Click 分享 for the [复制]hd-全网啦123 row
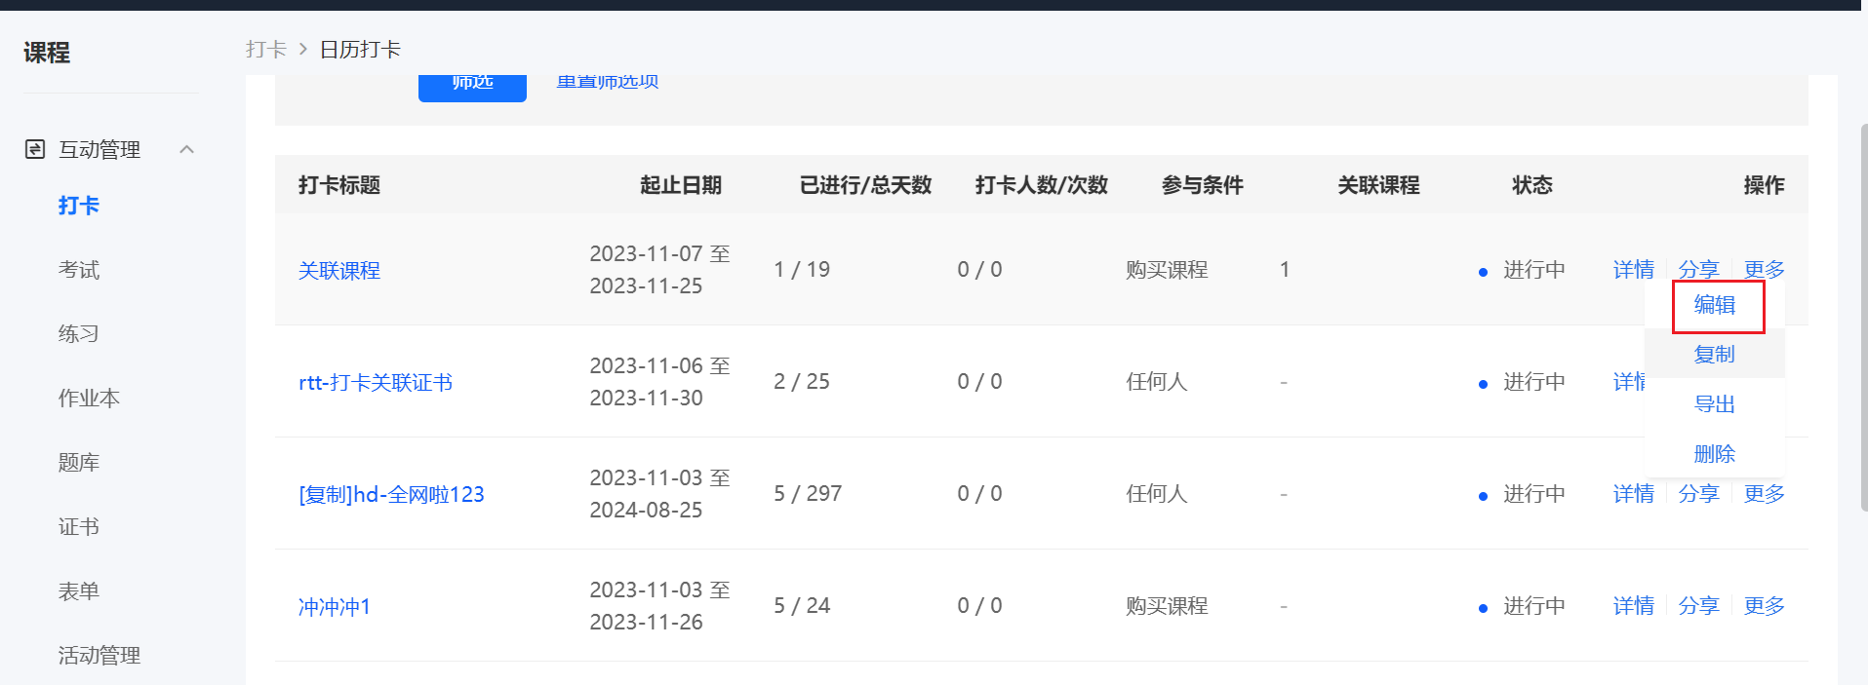This screenshot has height=685, width=1868. tap(1698, 494)
